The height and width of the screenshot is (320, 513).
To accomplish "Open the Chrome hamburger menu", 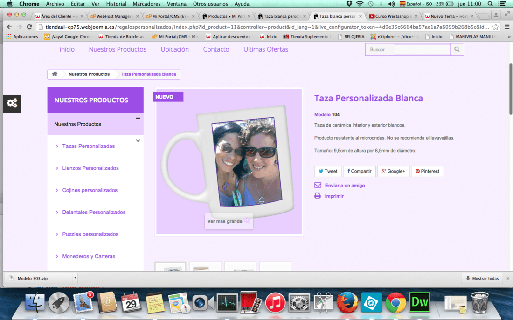I will [x=507, y=27].
